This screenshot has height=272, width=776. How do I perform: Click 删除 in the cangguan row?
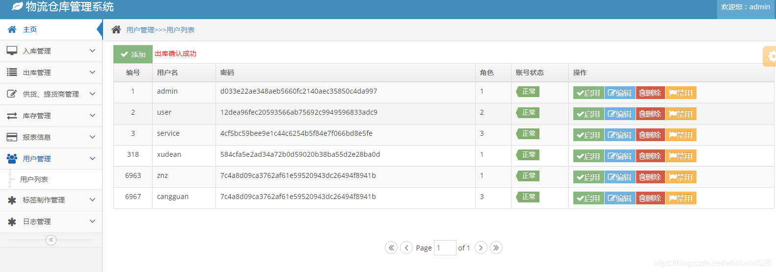650,198
